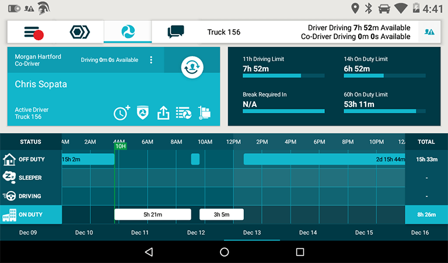Select the Sleeper status row
This screenshot has height=263, width=448.
(x=30, y=178)
